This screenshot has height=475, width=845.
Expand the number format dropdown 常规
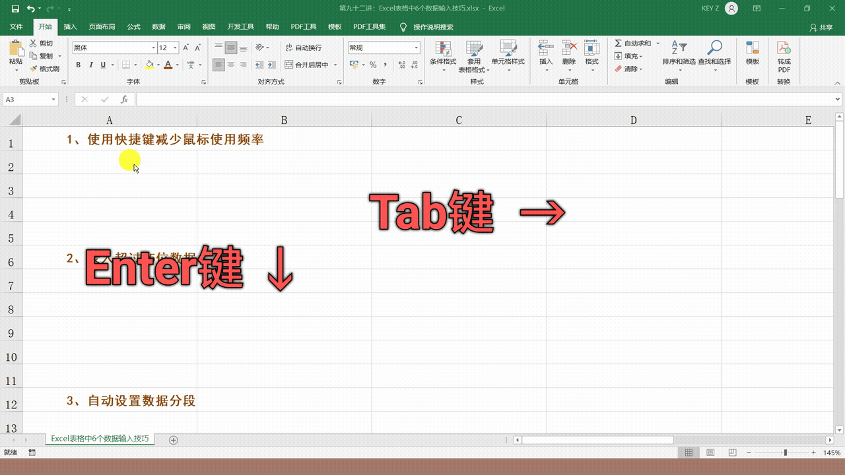[416, 47]
